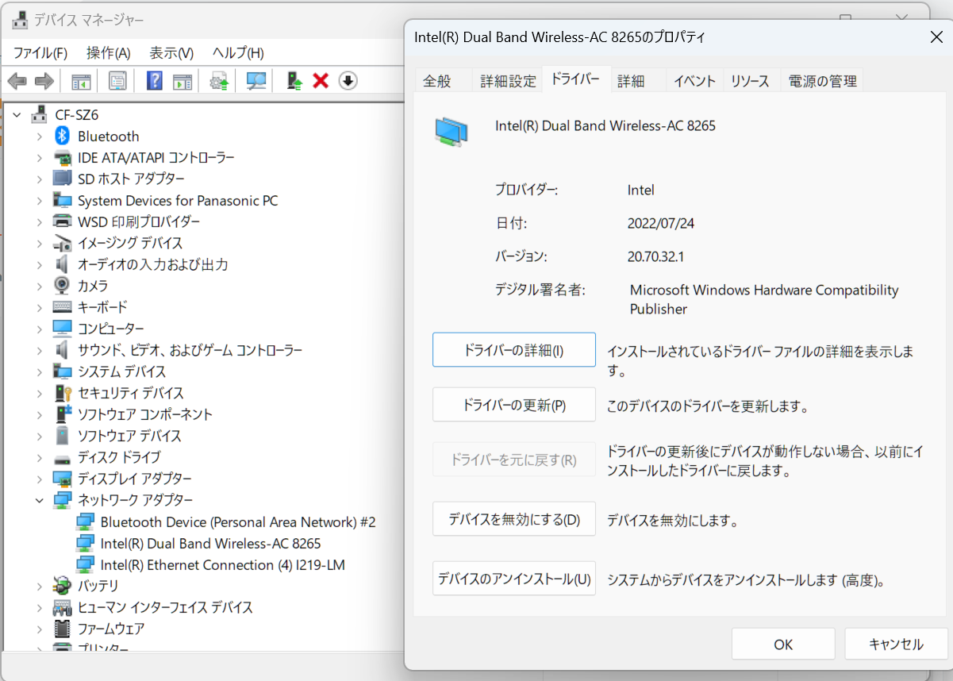This screenshot has width=953, height=681.
Task: Click the red X uninstall device toolbar icon
Action: click(x=321, y=81)
